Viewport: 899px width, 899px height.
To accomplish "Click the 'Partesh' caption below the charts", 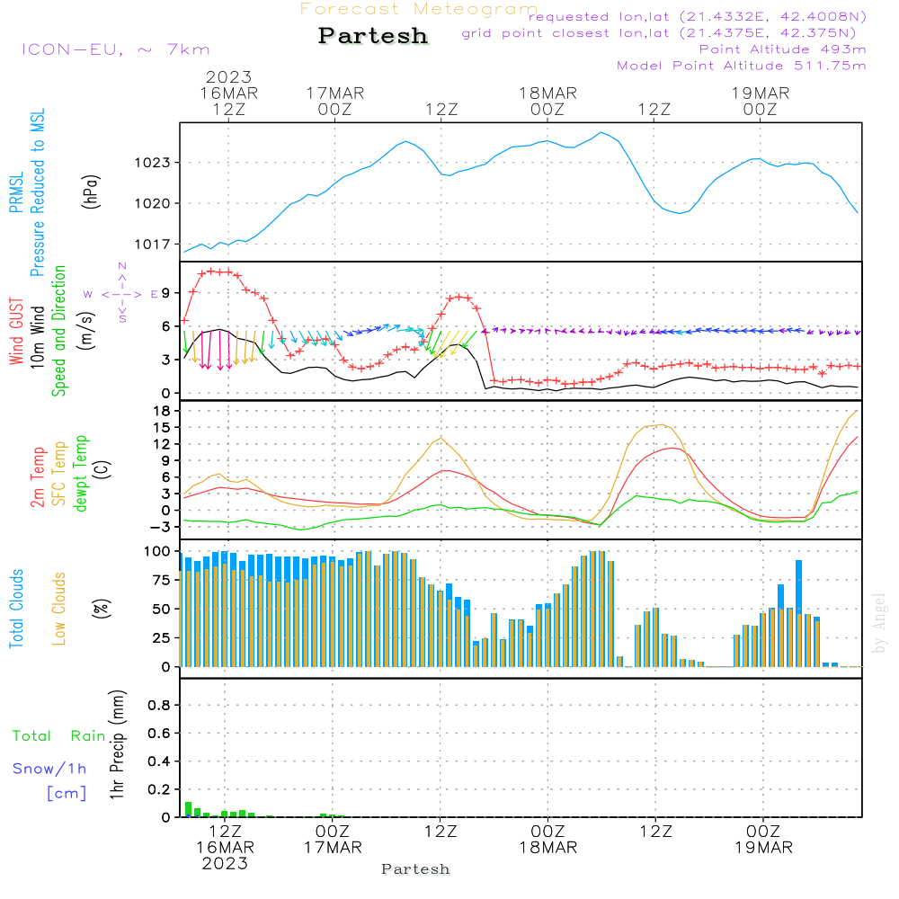I will 415,869.
